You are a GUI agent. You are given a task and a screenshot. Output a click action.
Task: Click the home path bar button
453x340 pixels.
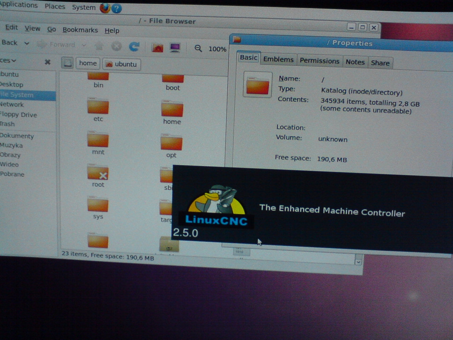(x=88, y=63)
